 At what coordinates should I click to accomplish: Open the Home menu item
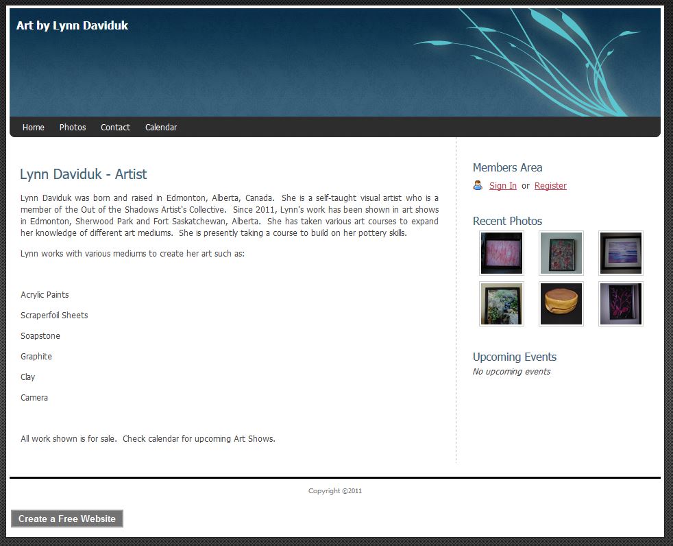click(34, 127)
